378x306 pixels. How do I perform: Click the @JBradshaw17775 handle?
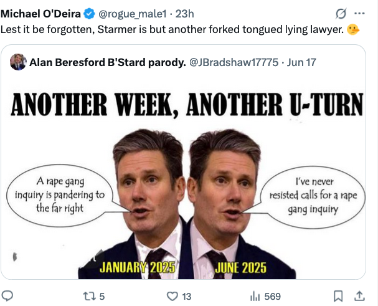[x=234, y=62]
